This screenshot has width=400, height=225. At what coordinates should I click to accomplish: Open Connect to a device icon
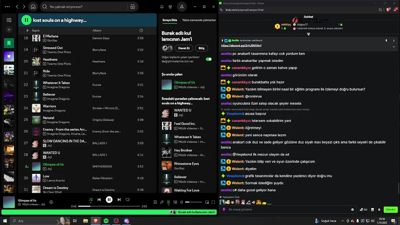click(175, 202)
